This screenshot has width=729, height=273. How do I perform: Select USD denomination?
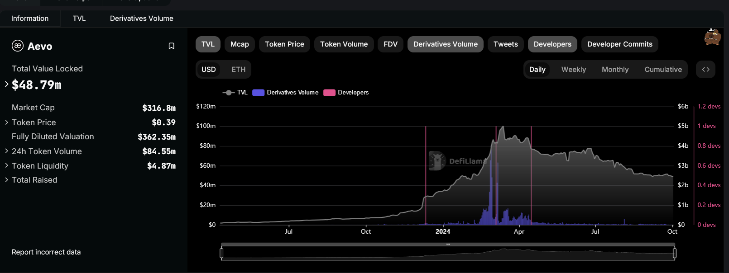pyautogui.click(x=209, y=70)
